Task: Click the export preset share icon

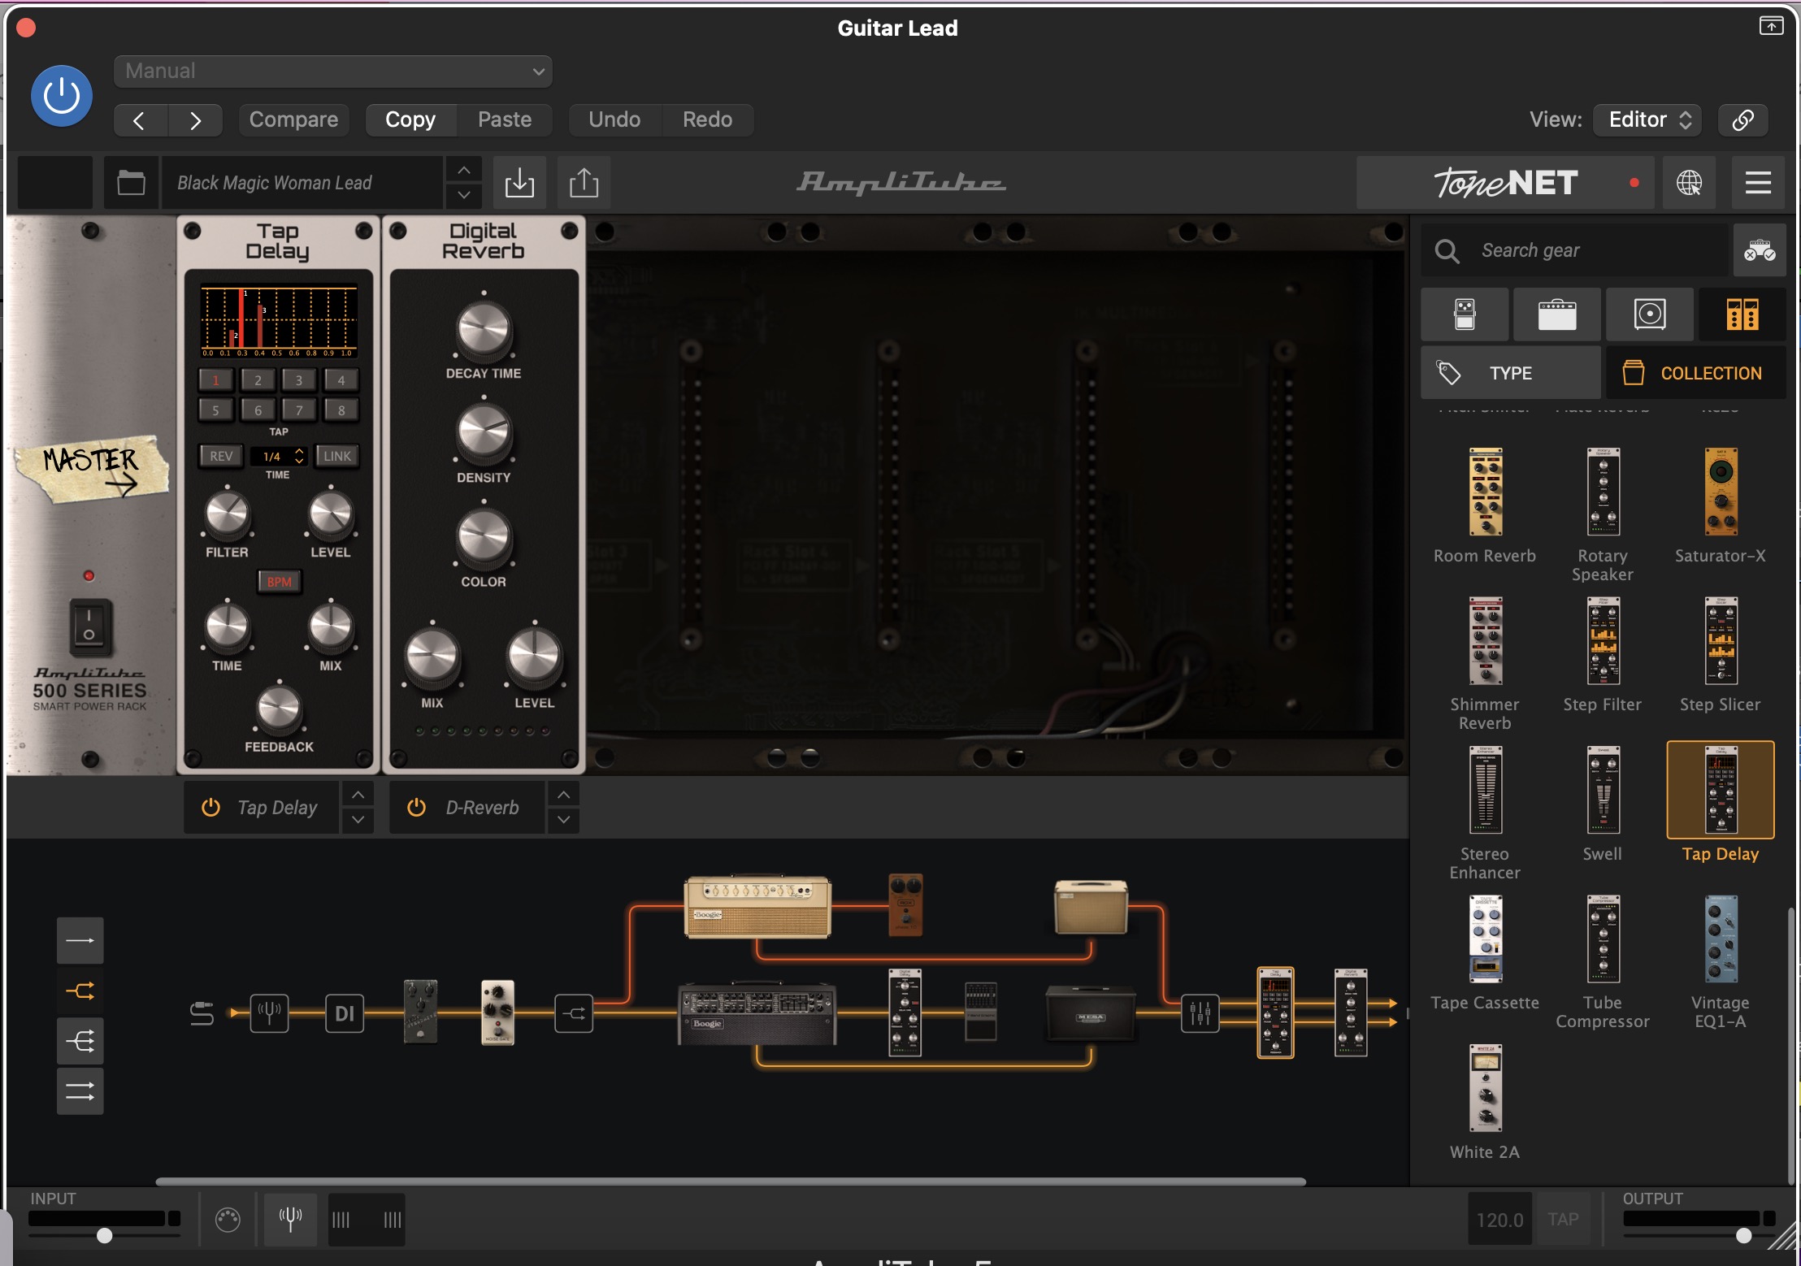Action: pos(584,183)
